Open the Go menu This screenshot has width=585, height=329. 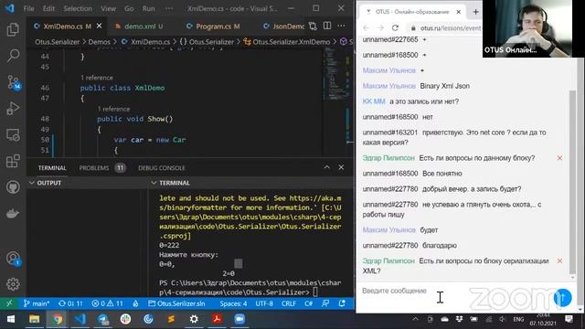pyautogui.click(x=129, y=8)
